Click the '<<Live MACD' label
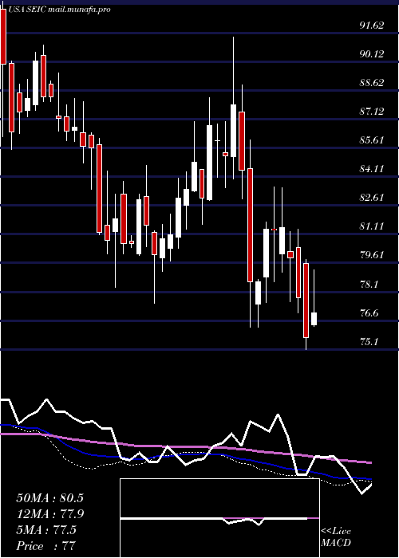This screenshot has height=558, width=399. point(336,537)
